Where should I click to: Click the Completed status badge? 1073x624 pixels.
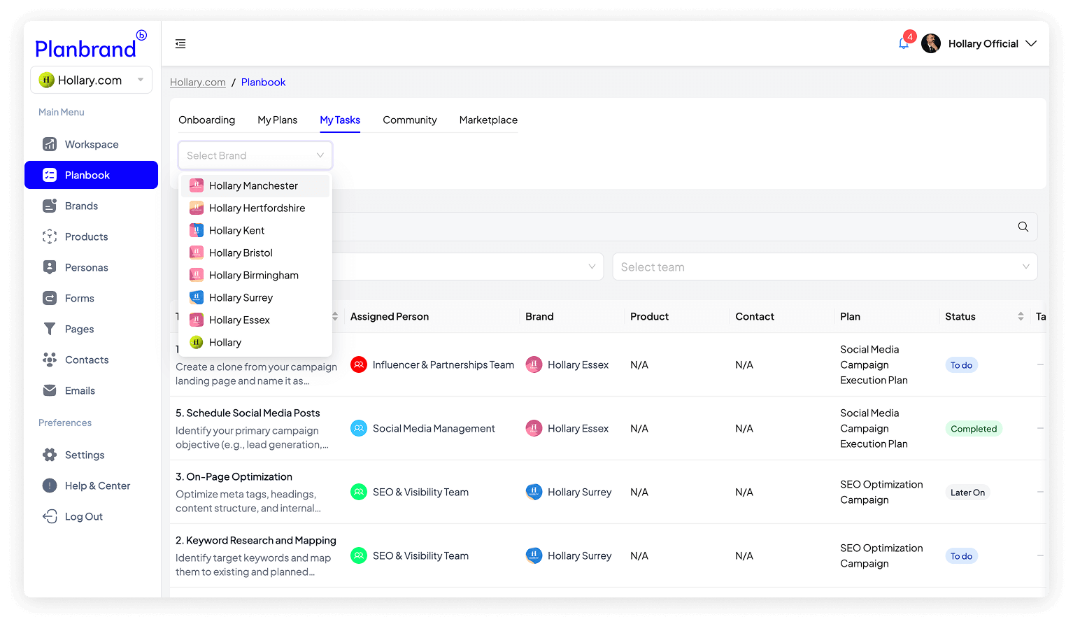973,429
